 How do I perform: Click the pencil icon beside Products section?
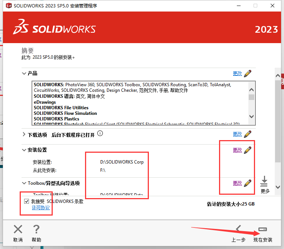tap(248, 73)
